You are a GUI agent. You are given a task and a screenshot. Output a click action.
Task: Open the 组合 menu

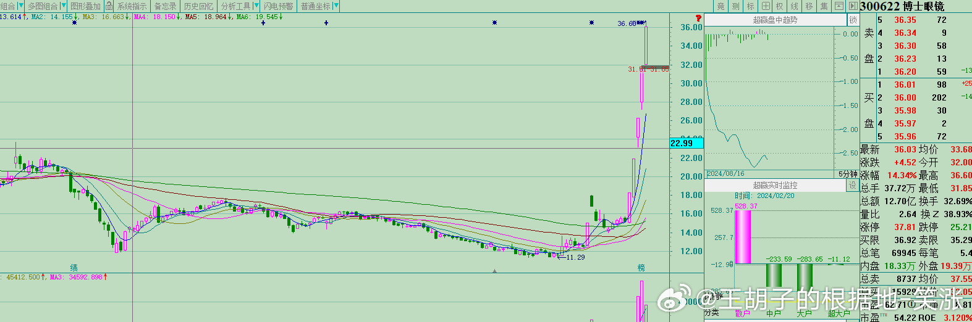click(8, 6)
